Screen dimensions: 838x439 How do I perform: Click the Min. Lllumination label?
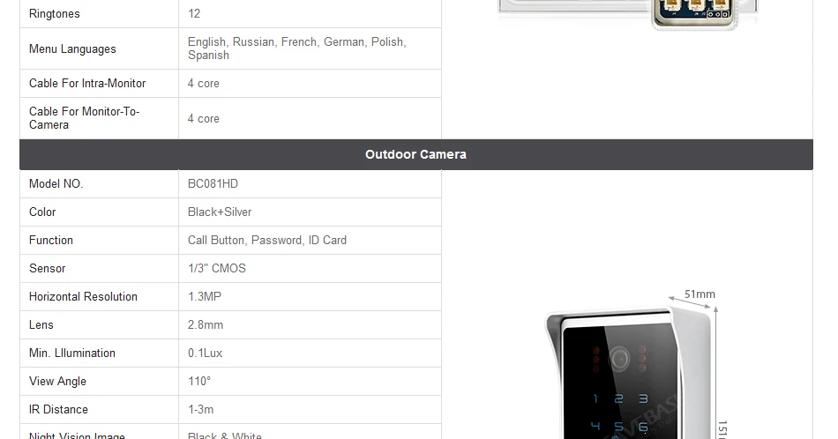coord(72,353)
